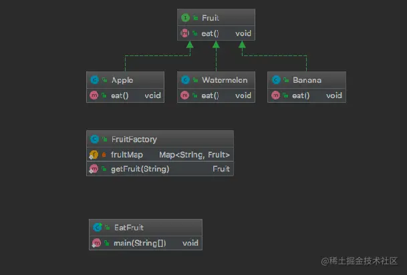This screenshot has height=275, width=407.
Task: Click the orange field icon beside fruitMap
Action: (94, 155)
